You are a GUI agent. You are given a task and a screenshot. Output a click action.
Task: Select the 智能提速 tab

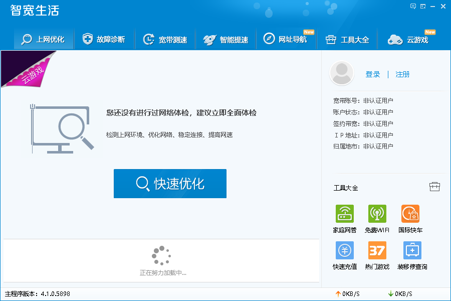pyautogui.click(x=226, y=39)
